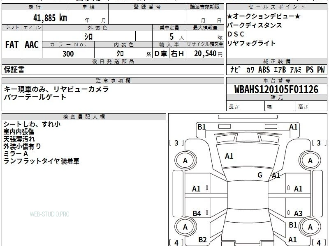Click the note キー現車のみ、リヤビューカメラ

pos(56,89)
